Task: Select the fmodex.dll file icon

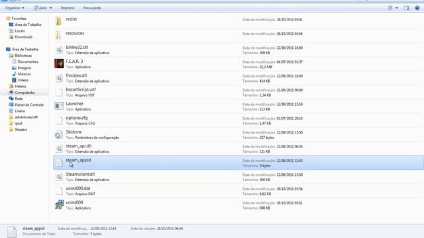Action: (x=59, y=78)
